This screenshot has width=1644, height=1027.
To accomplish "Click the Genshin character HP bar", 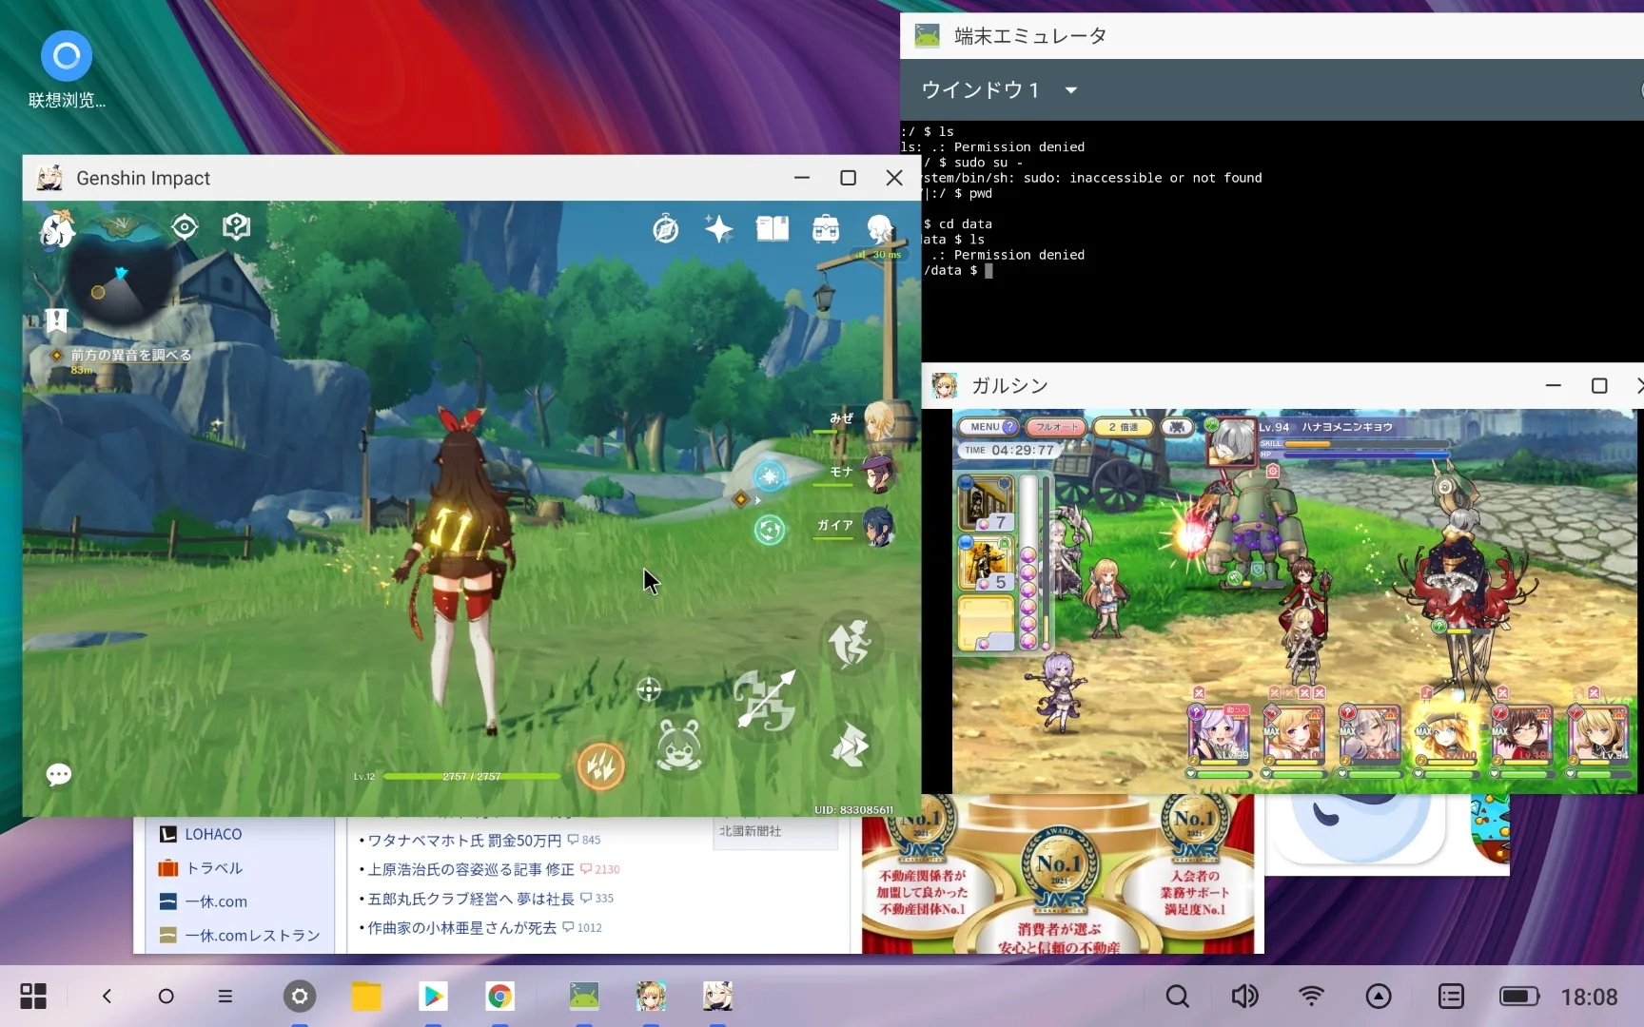I will (x=472, y=777).
